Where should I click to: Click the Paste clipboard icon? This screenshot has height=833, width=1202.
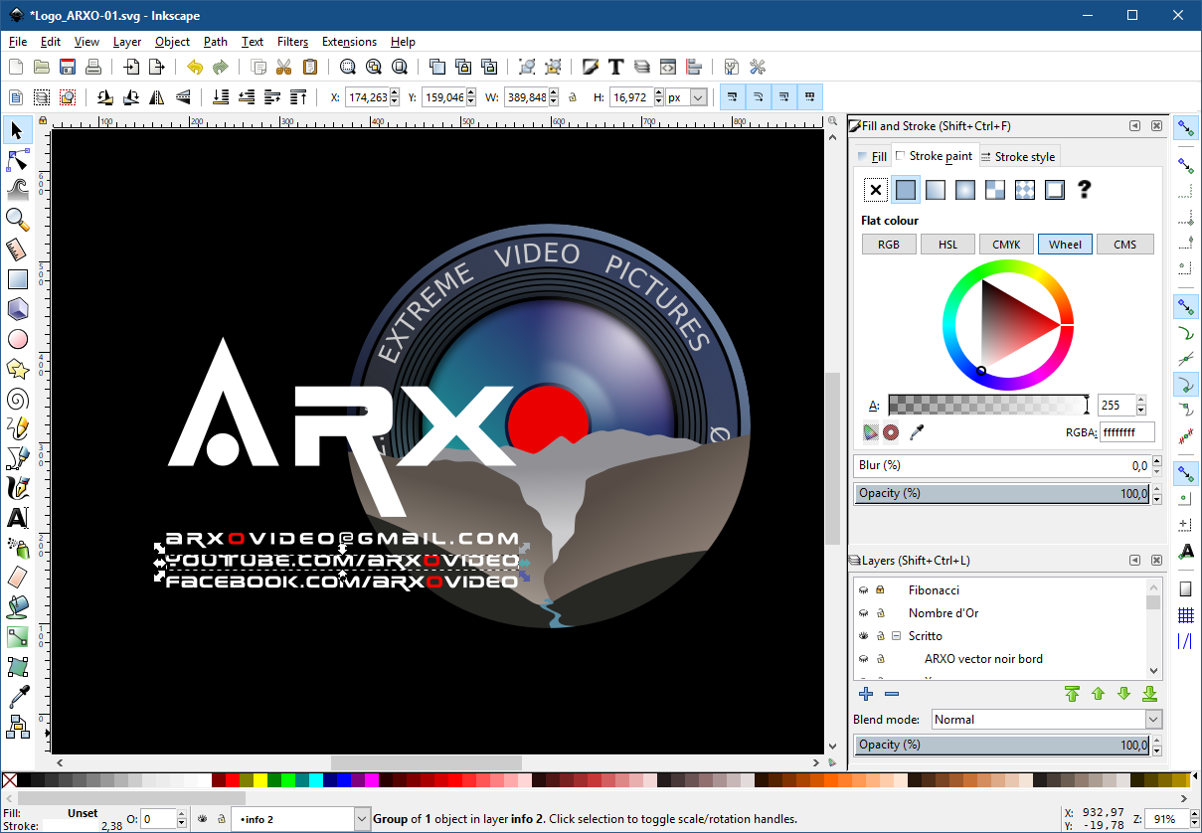click(310, 67)
